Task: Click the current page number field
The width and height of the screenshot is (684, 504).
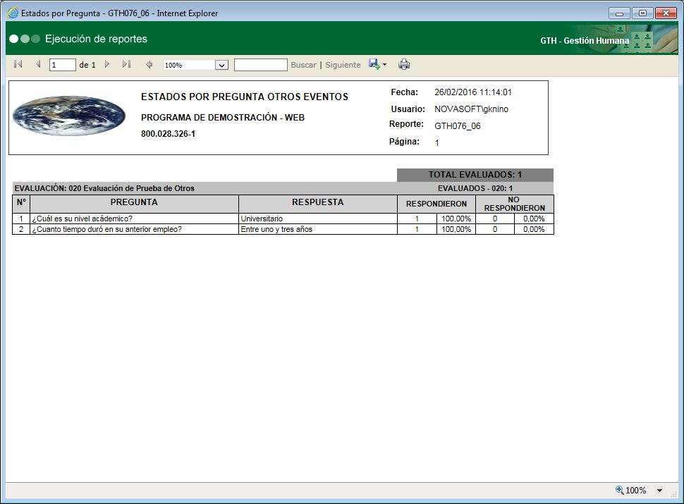Action: coord(62,65)
